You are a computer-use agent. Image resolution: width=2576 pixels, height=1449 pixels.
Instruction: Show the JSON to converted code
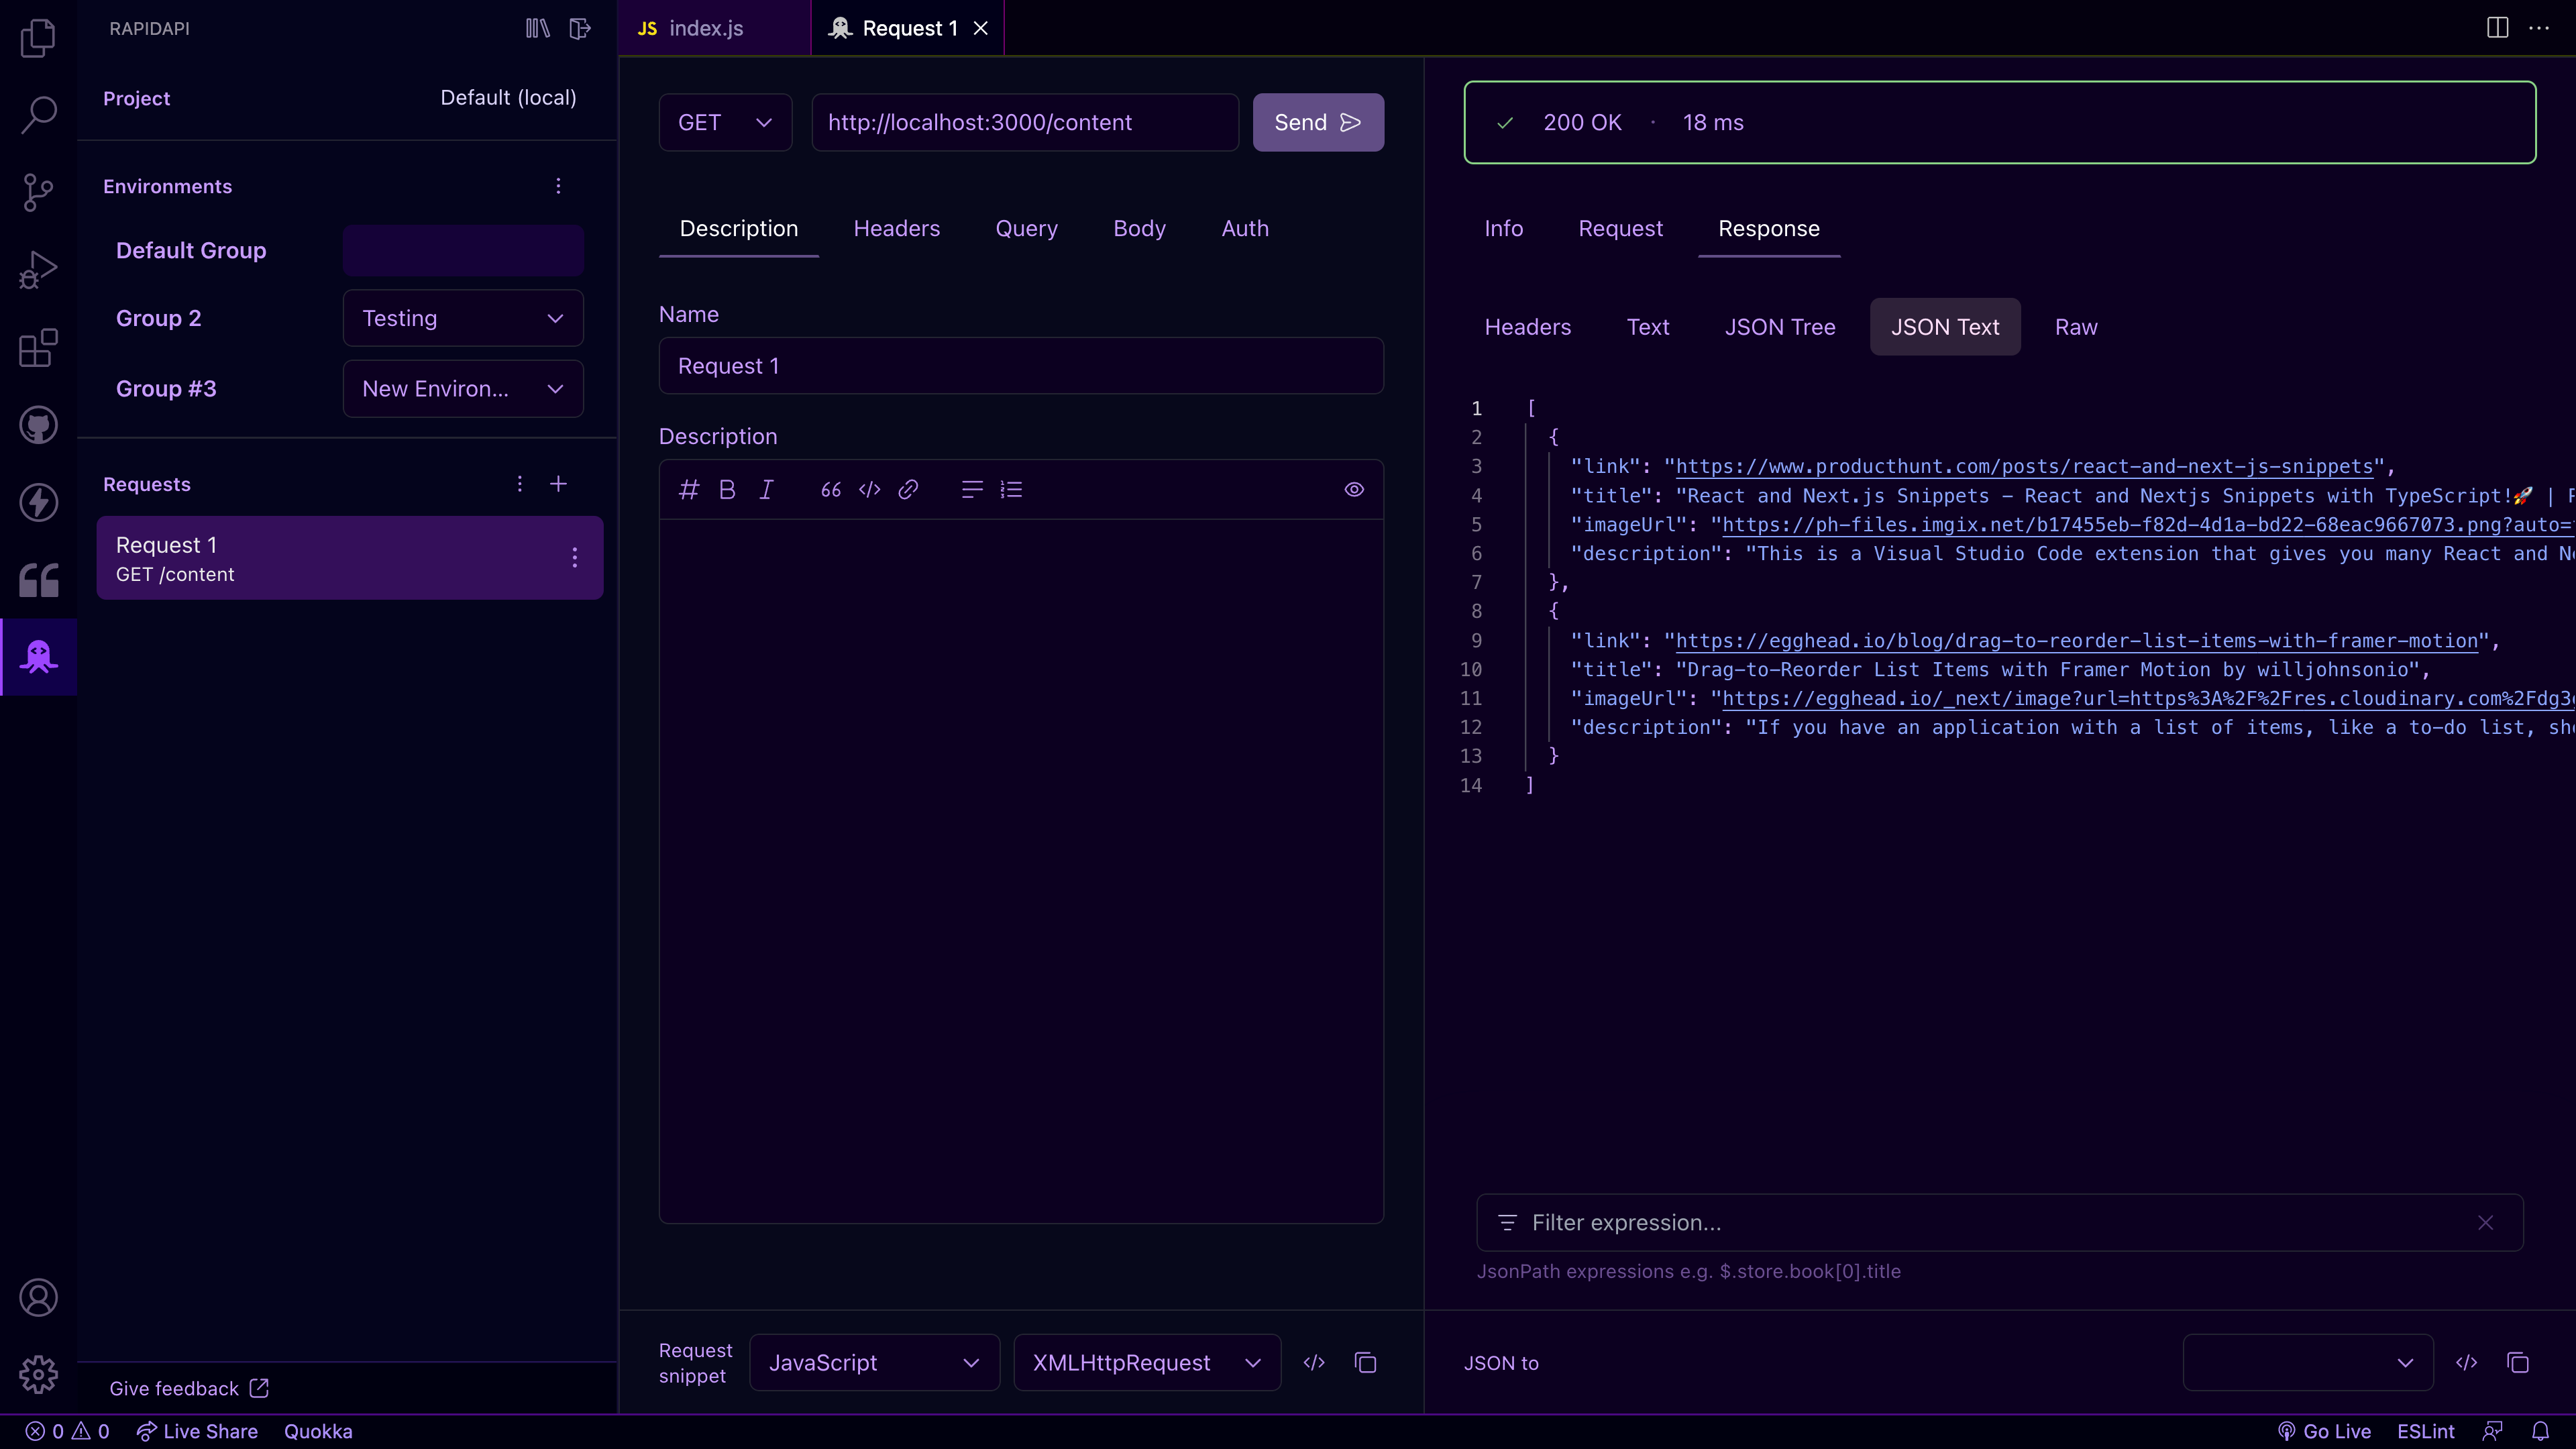click(x=2466, y=1363)
